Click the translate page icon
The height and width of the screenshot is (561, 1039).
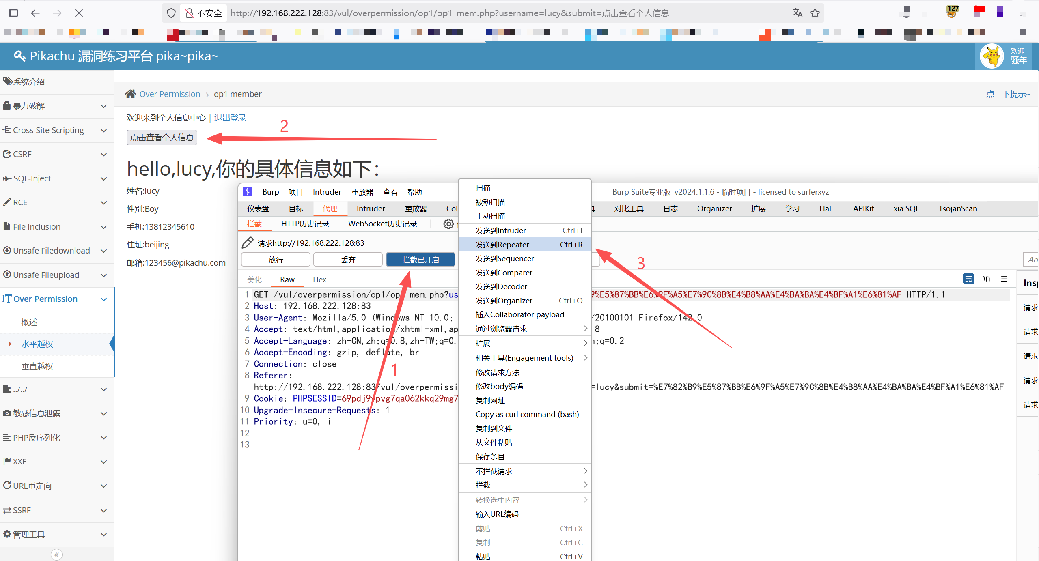point(798,13)
